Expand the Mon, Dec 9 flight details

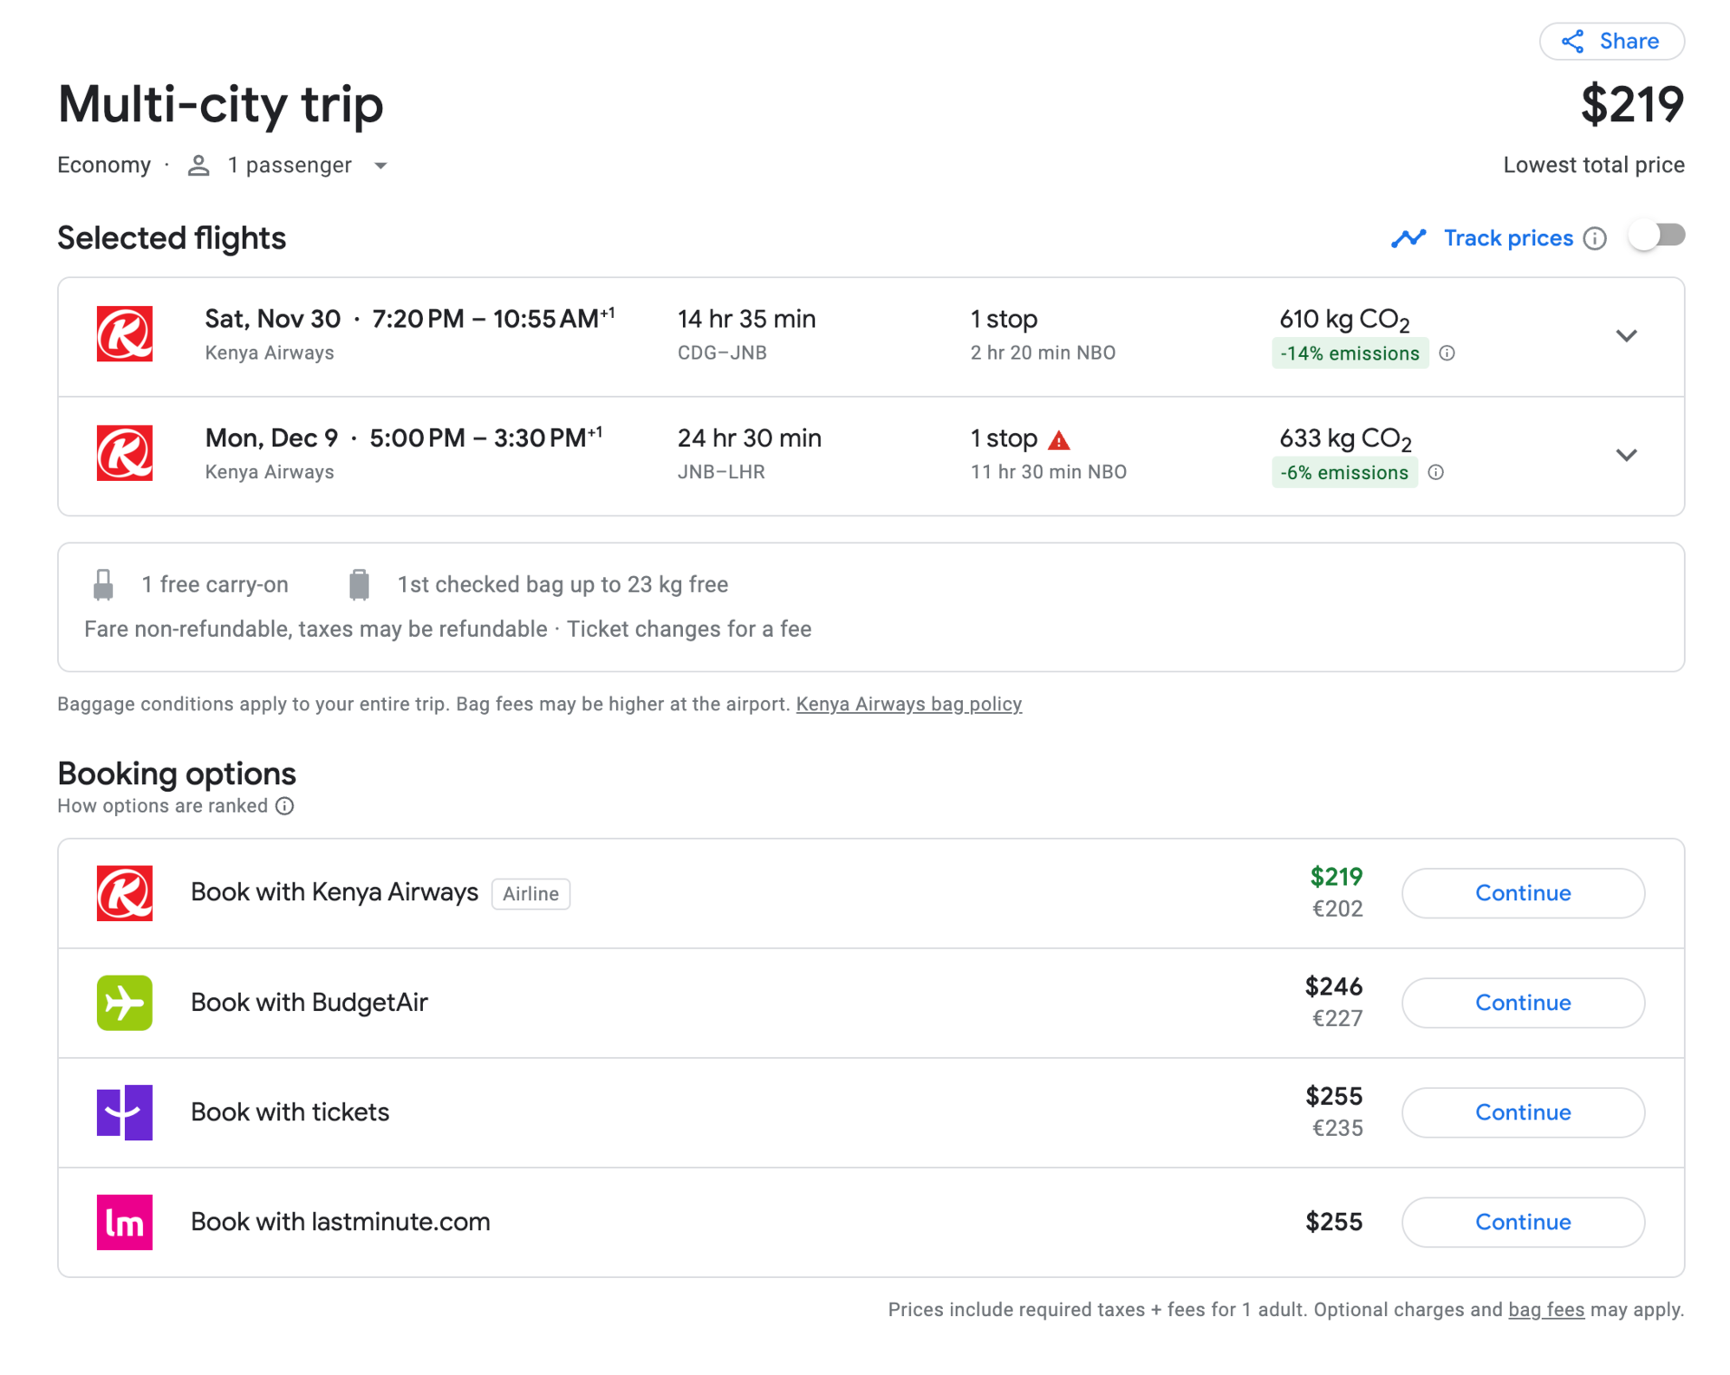pyautogui.click(x=1626, y=455)
